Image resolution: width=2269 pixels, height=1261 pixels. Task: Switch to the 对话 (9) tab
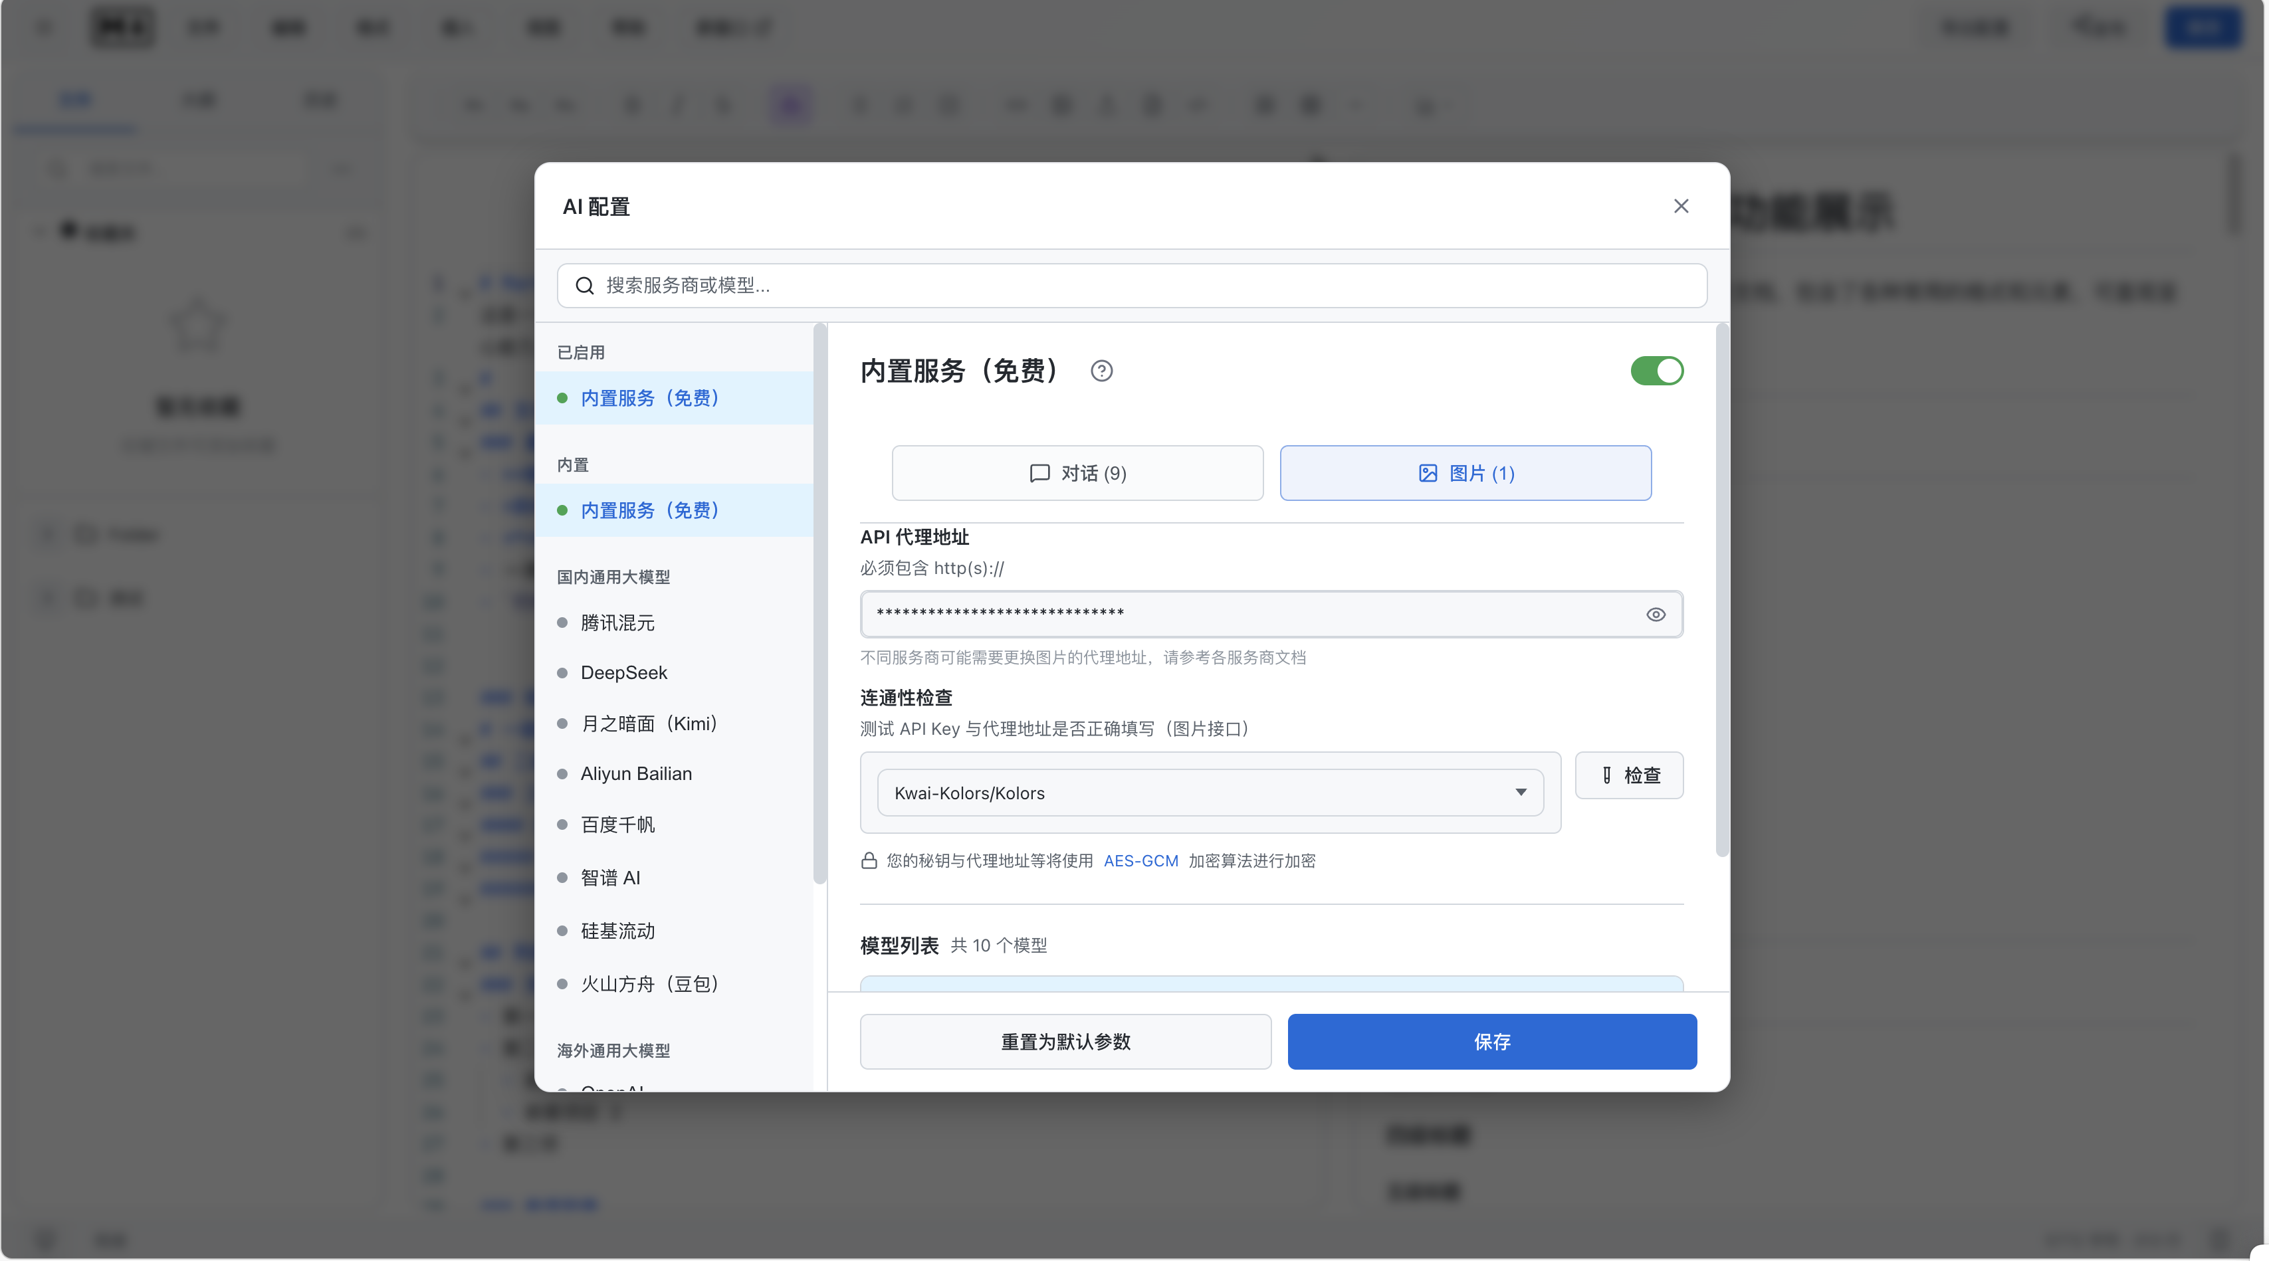coord(1077,473)
